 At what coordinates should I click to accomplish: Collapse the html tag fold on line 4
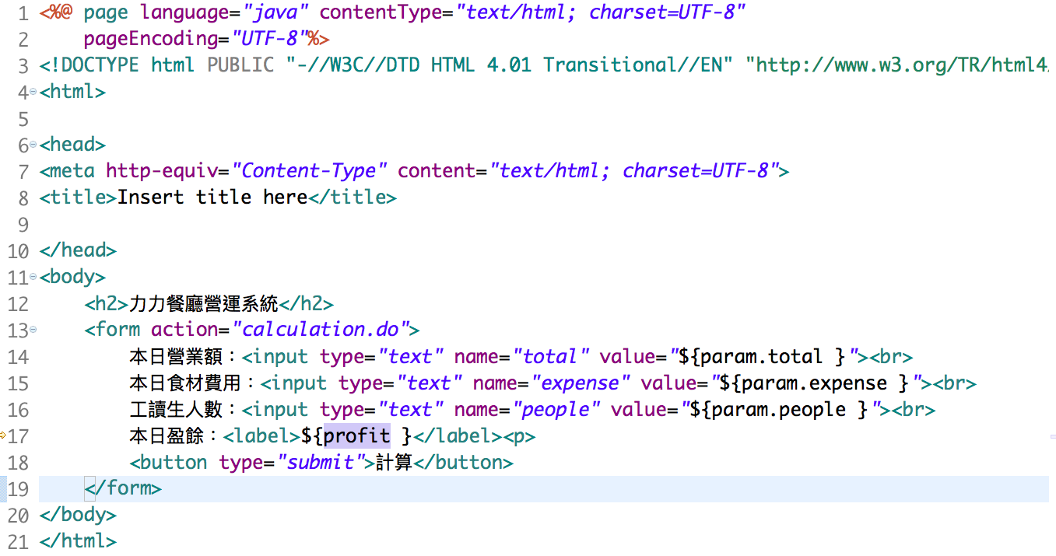point(33,93)
